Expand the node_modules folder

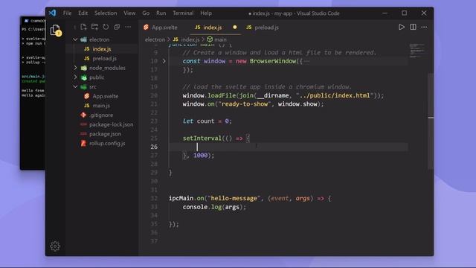75,68
